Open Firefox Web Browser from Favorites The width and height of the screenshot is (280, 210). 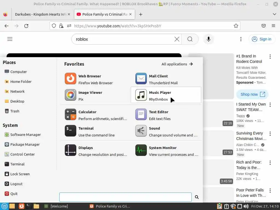[x=95, y=78]
